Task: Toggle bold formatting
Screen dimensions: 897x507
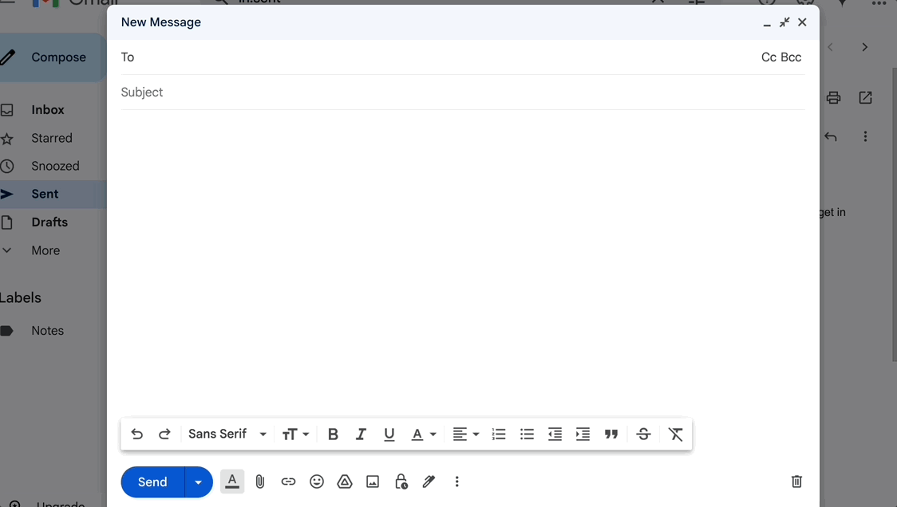Action: point(333,434)
